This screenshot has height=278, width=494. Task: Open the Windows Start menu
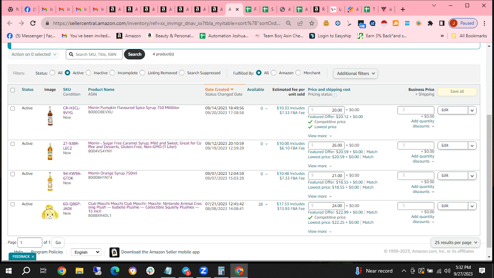click(x=9, y=271)
